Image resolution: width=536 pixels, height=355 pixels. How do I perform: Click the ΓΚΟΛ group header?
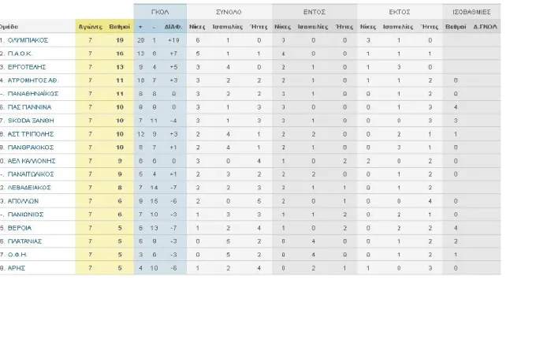coord(160,12)
